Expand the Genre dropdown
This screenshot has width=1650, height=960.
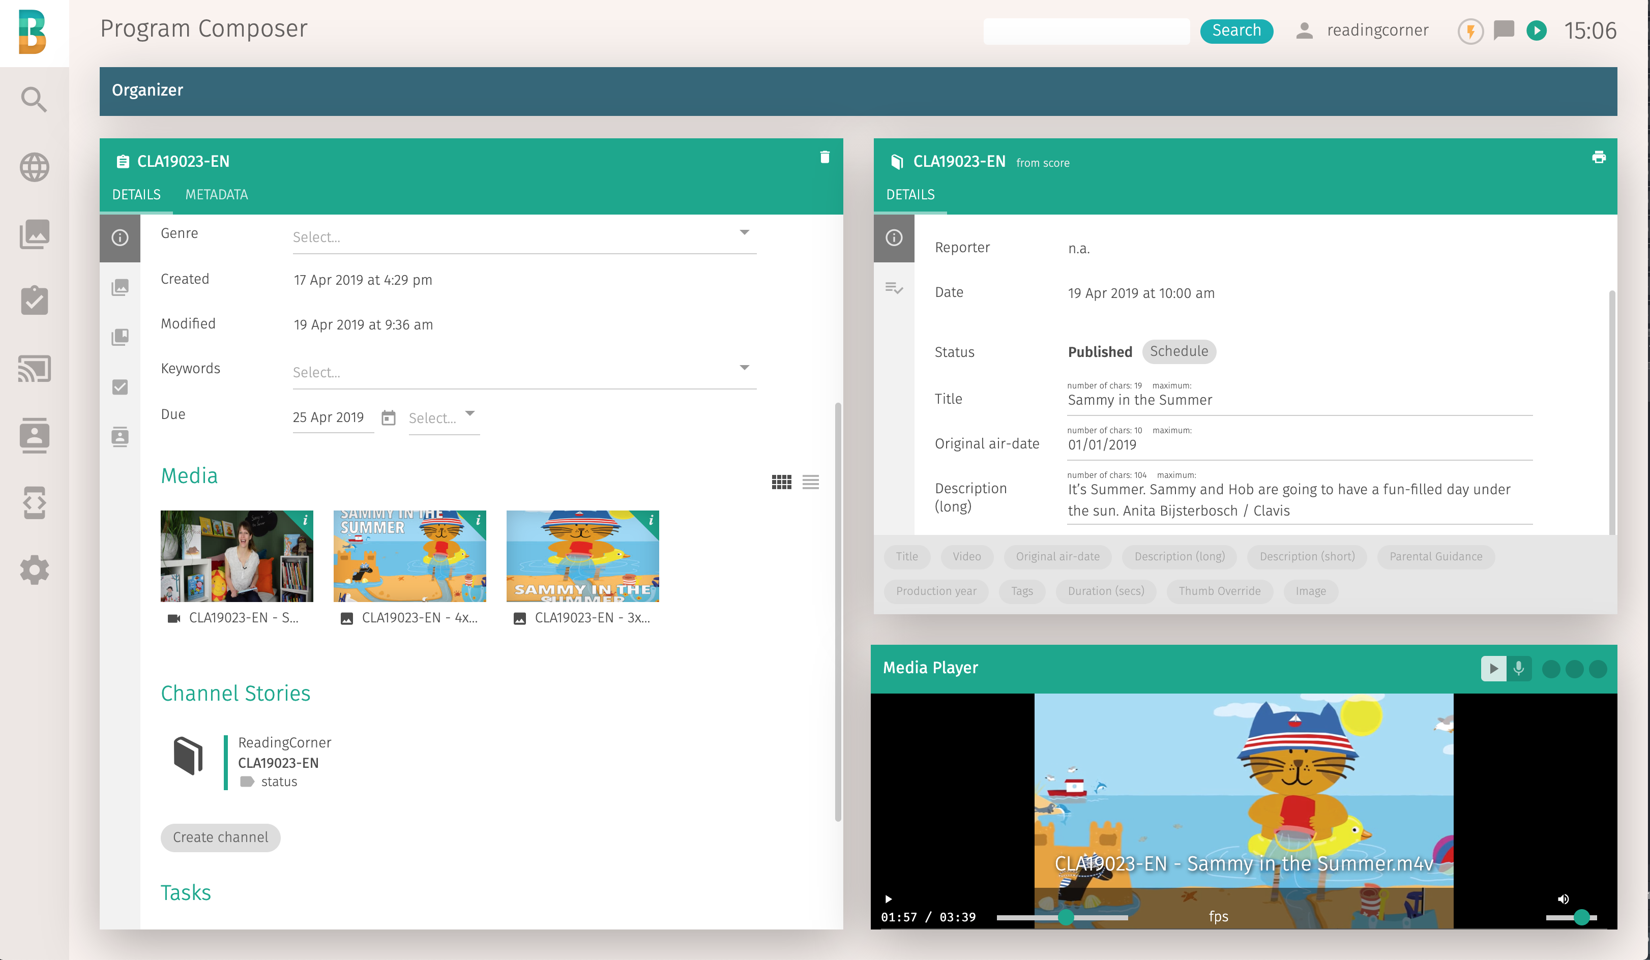pyautogui.click(x=744, y=232)
